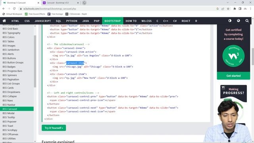
Task: Open REACT in top navigation
Action: (186, 21)
